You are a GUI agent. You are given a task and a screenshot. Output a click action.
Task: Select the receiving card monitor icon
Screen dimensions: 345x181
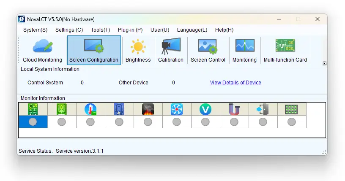click(x=62, y=109)
